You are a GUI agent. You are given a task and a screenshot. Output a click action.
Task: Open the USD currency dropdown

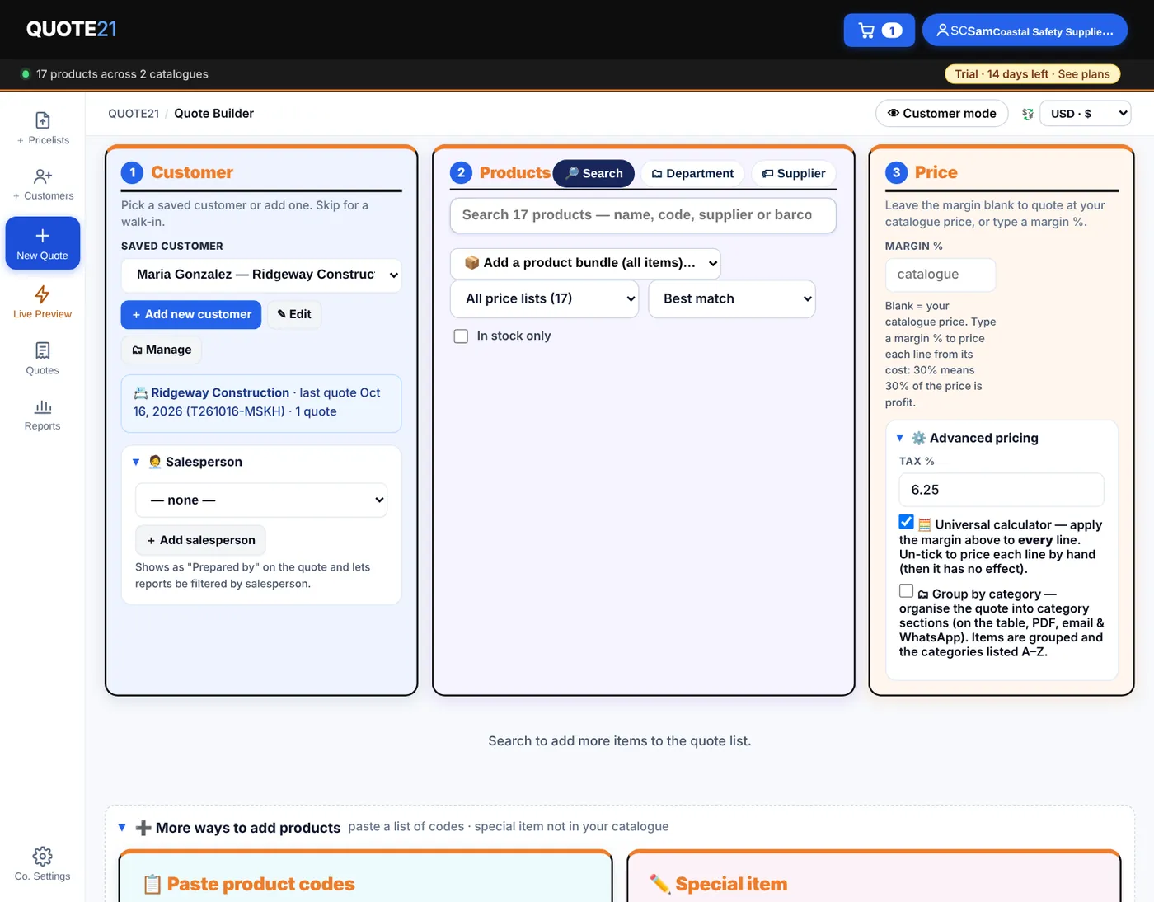[1085, 114]
